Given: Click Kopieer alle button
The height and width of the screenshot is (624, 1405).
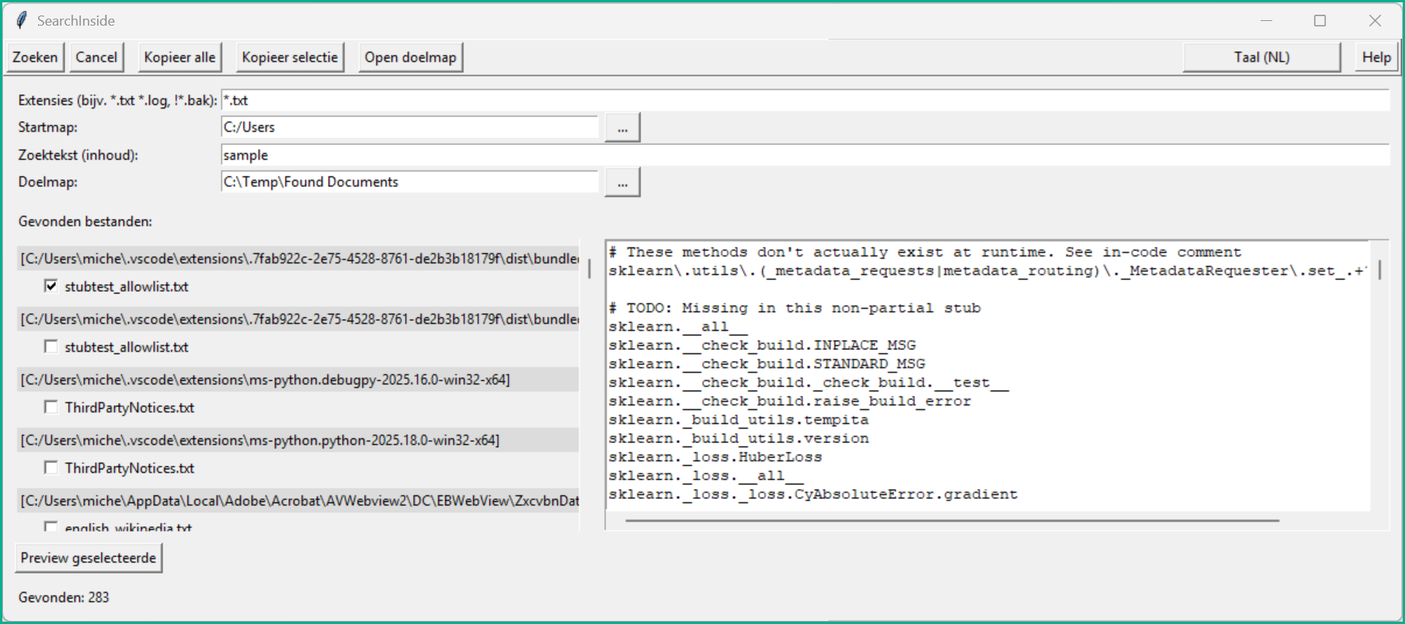Looking at the screenshot, I should [180, 57].
